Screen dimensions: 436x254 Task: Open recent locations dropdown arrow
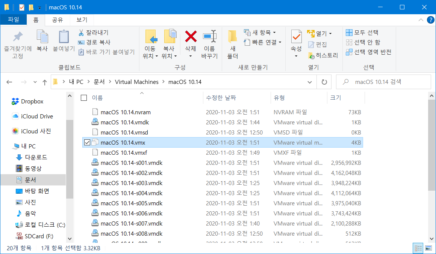pos(35,82)
